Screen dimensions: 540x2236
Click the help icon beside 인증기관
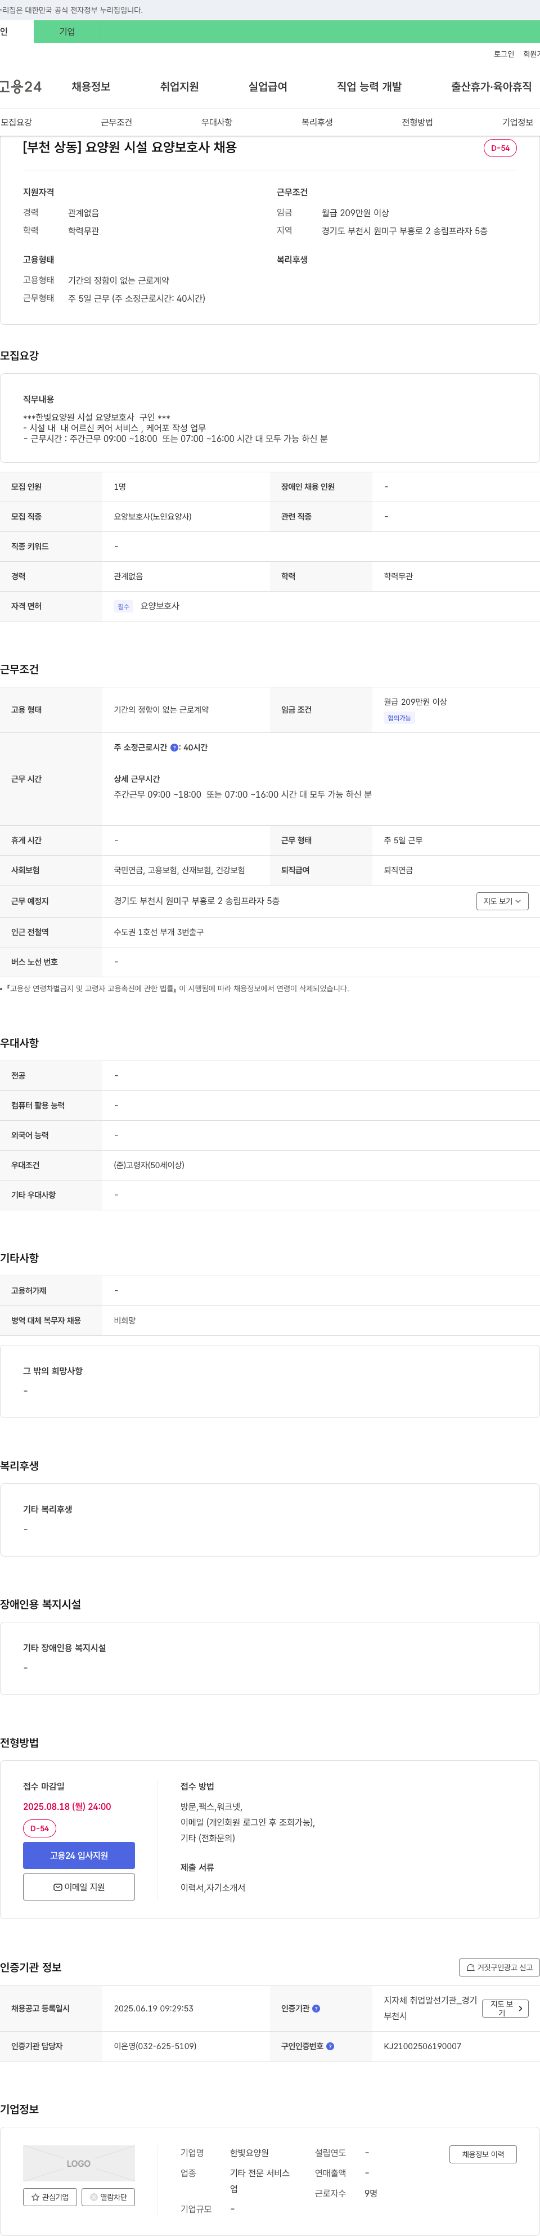tap(316, 2009)
